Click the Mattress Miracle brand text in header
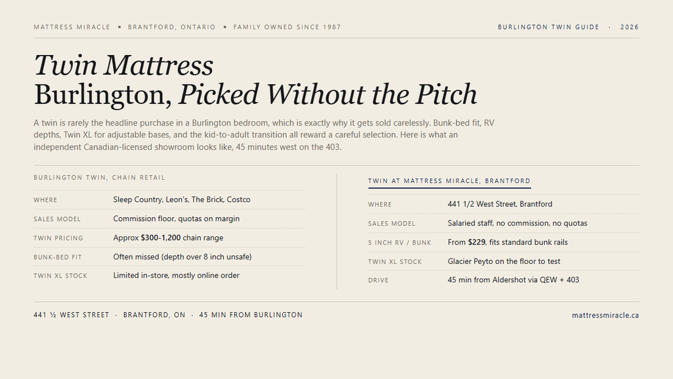The image size is (673, 379). click(72, 27)
